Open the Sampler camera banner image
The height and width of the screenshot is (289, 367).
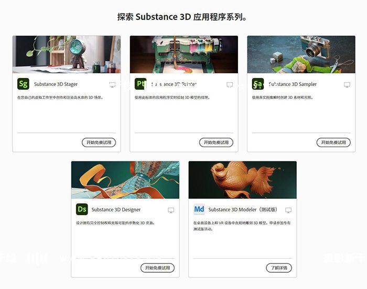(301, 54)
